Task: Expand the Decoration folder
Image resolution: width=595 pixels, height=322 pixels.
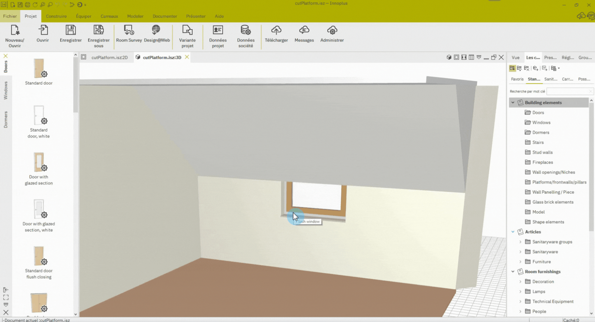Action: pyautogui.click(x=520, y=282)
